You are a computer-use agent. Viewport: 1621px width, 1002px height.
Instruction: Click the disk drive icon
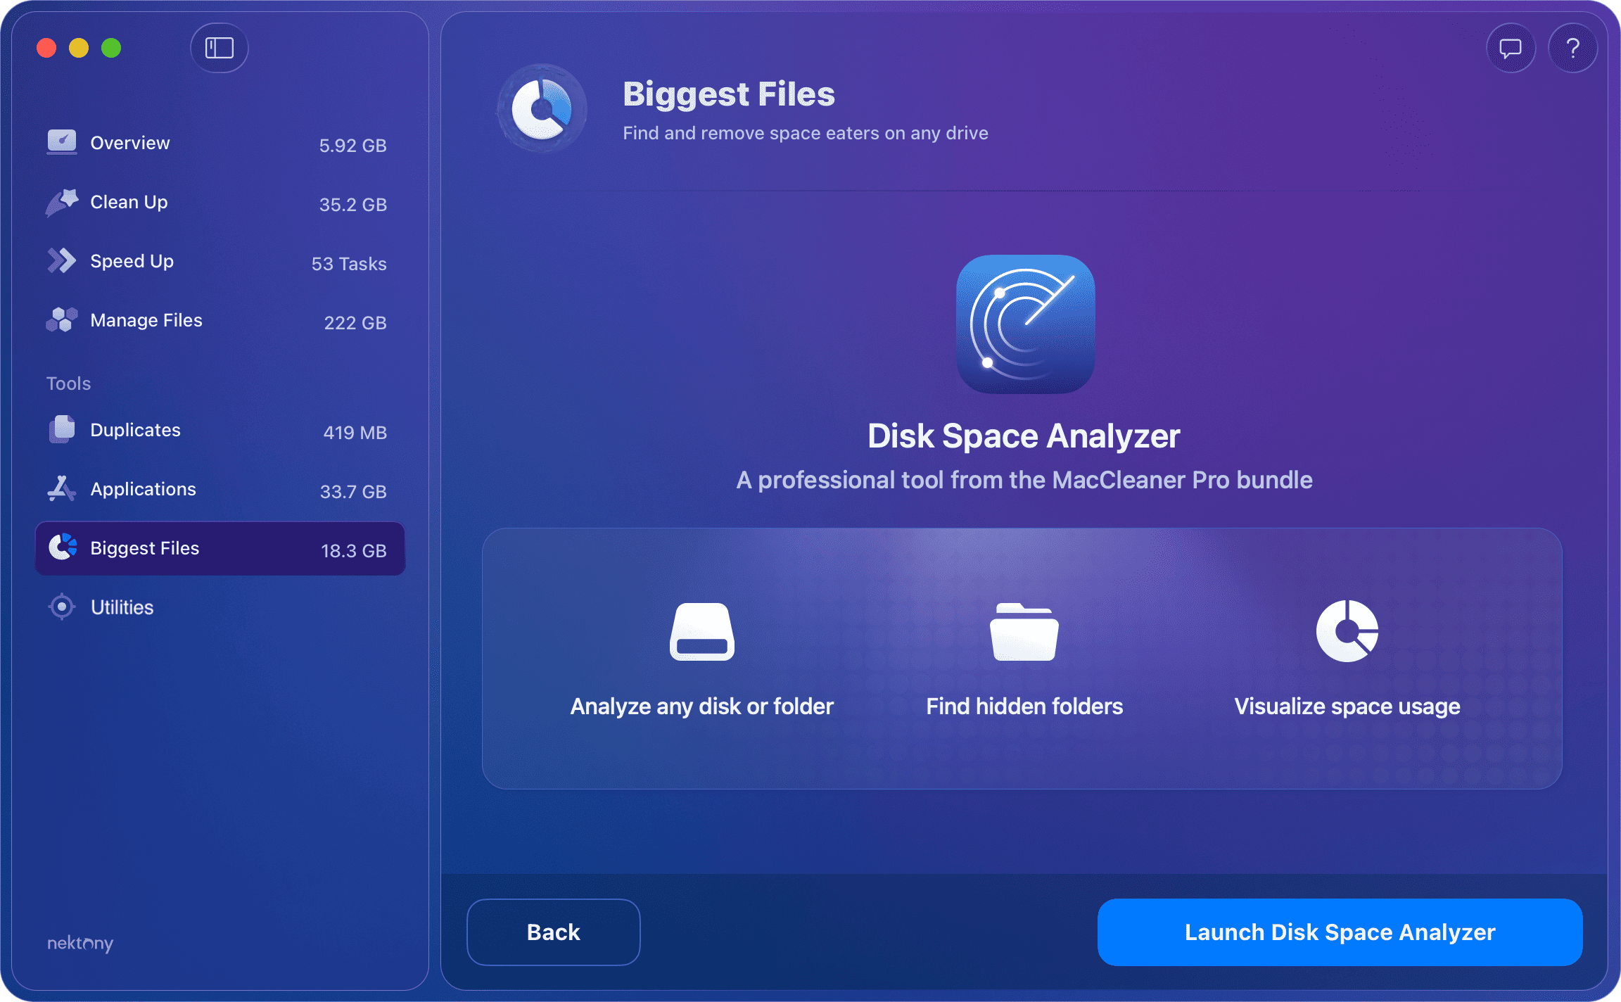[x=701, y=632]
